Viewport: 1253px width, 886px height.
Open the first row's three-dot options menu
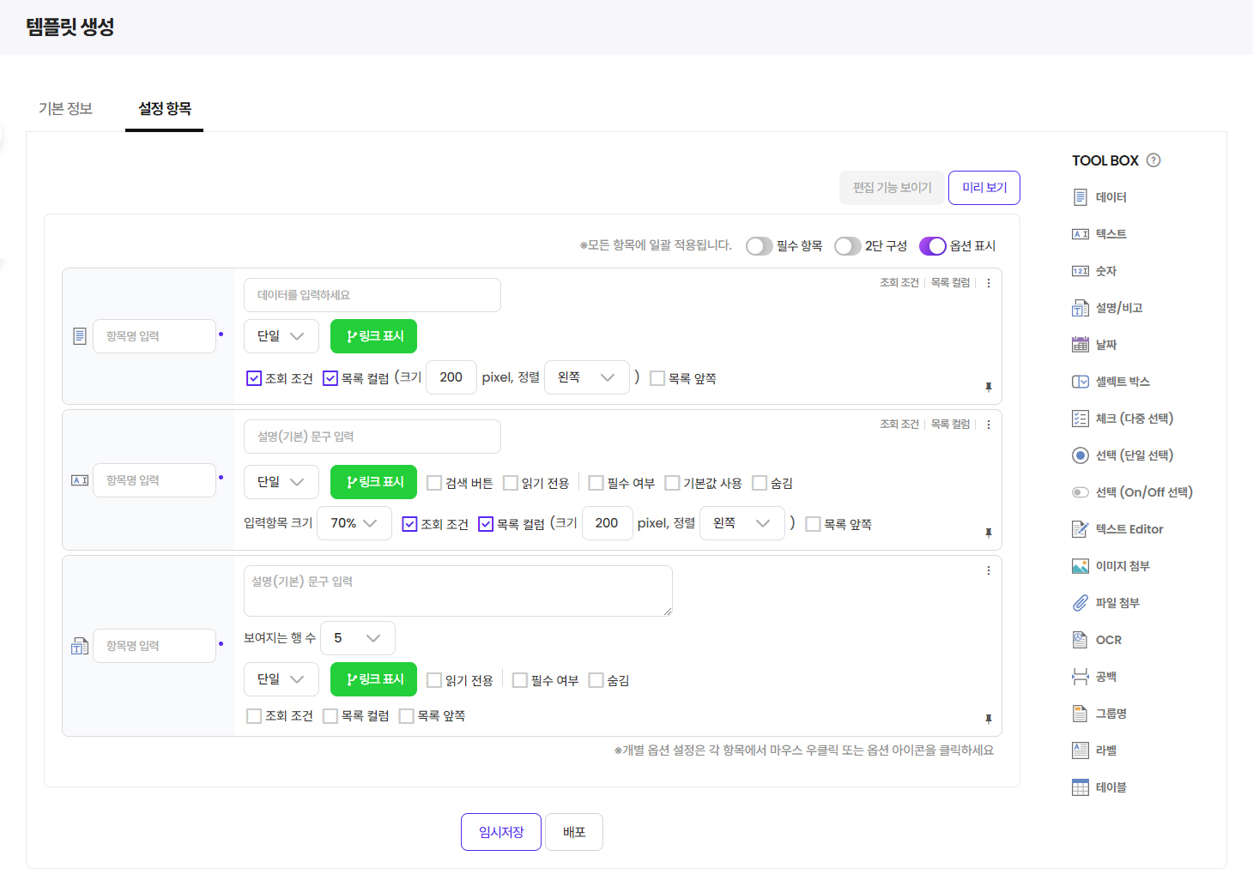coord(989,283)
